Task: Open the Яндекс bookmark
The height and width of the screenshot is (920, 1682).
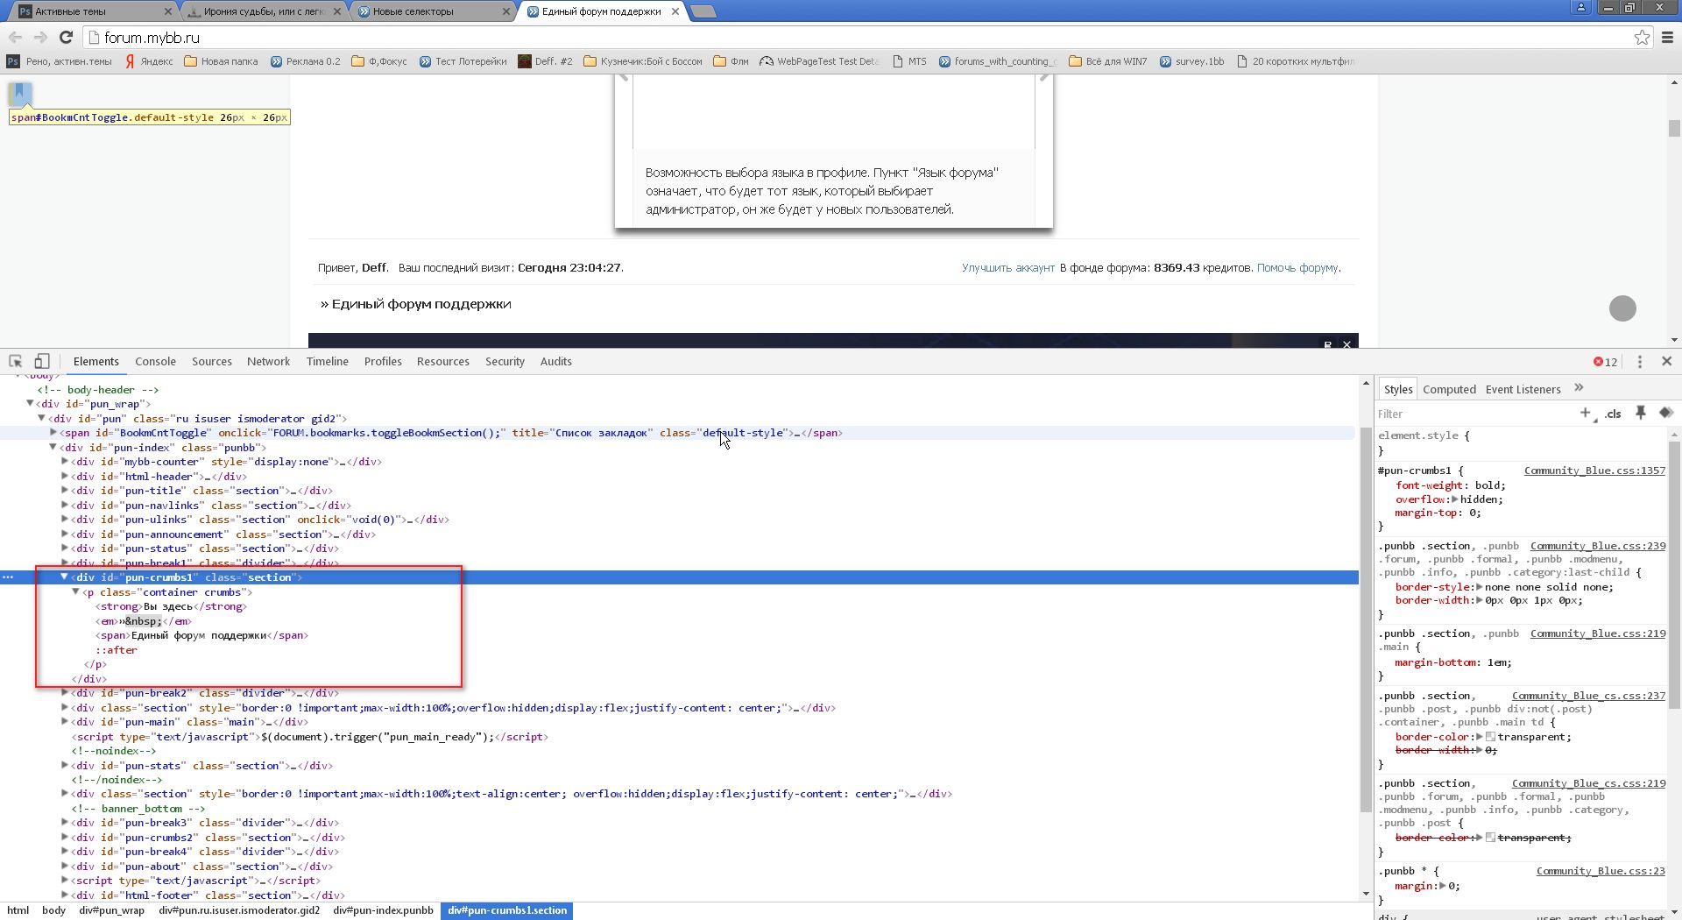Action: click(148, 61)
